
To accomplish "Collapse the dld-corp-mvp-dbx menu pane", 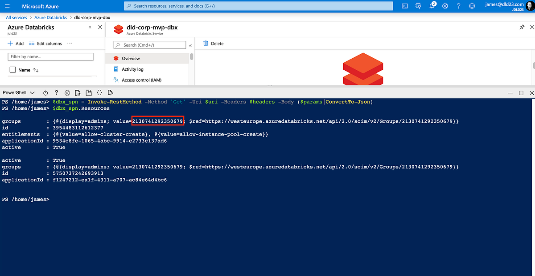I will (190, 45).
